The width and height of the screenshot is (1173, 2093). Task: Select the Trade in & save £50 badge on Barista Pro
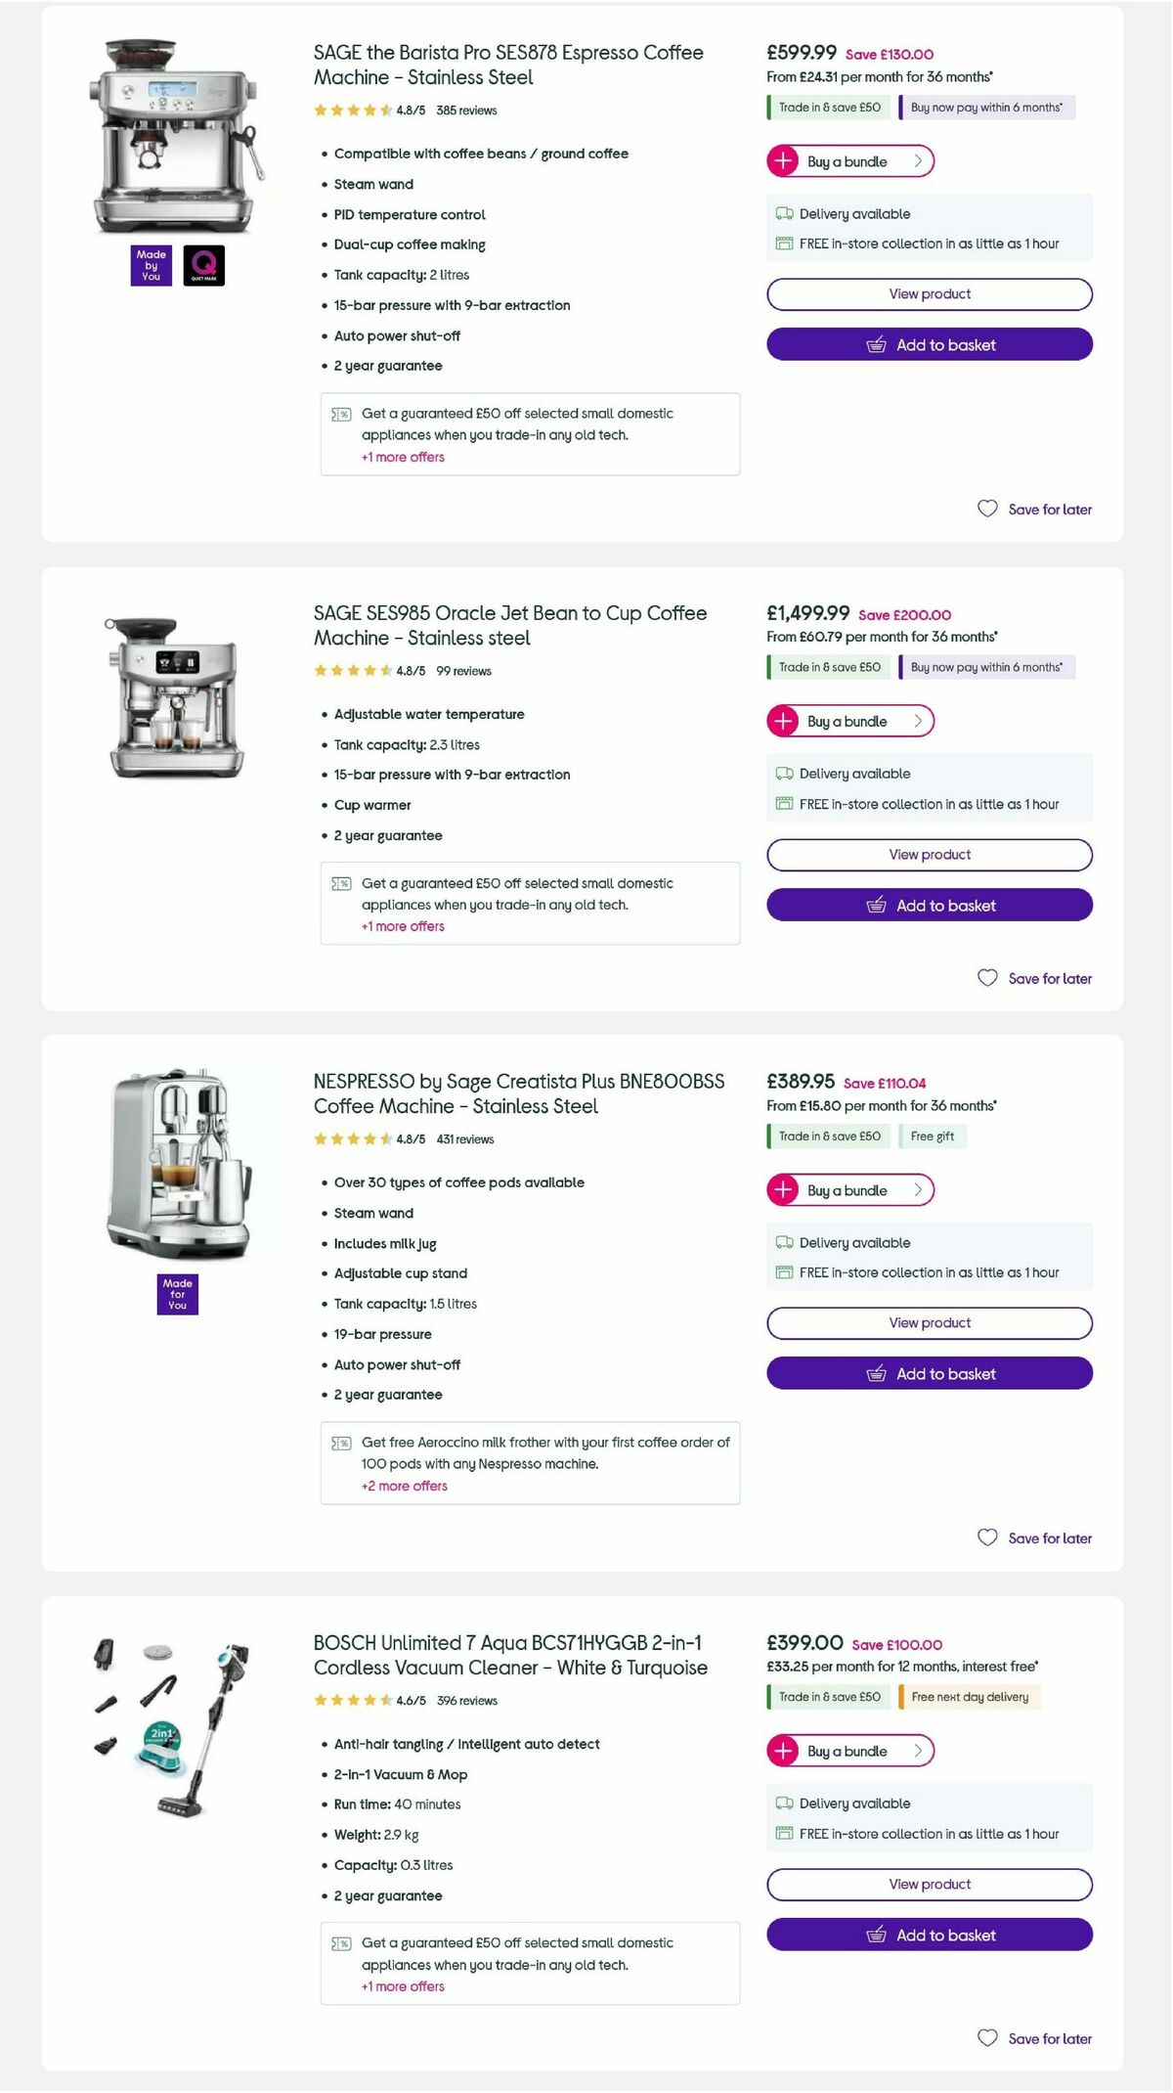[x=827, y=108]
